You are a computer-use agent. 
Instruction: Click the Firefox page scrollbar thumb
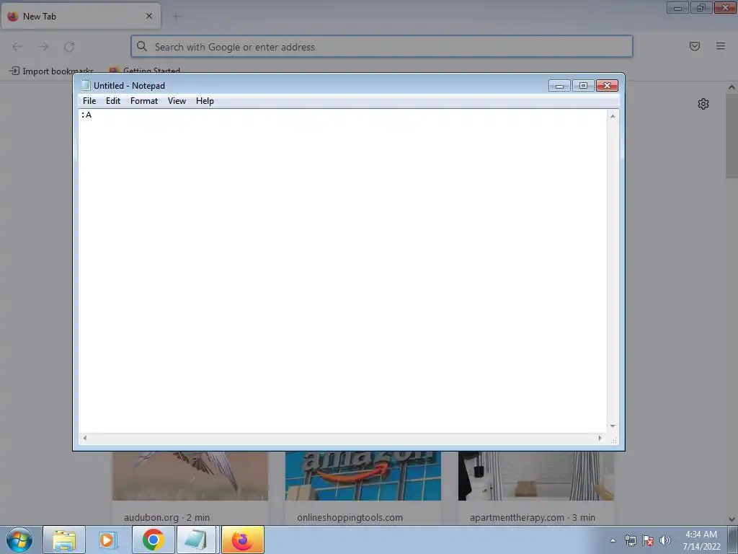[x=732, y=136]
